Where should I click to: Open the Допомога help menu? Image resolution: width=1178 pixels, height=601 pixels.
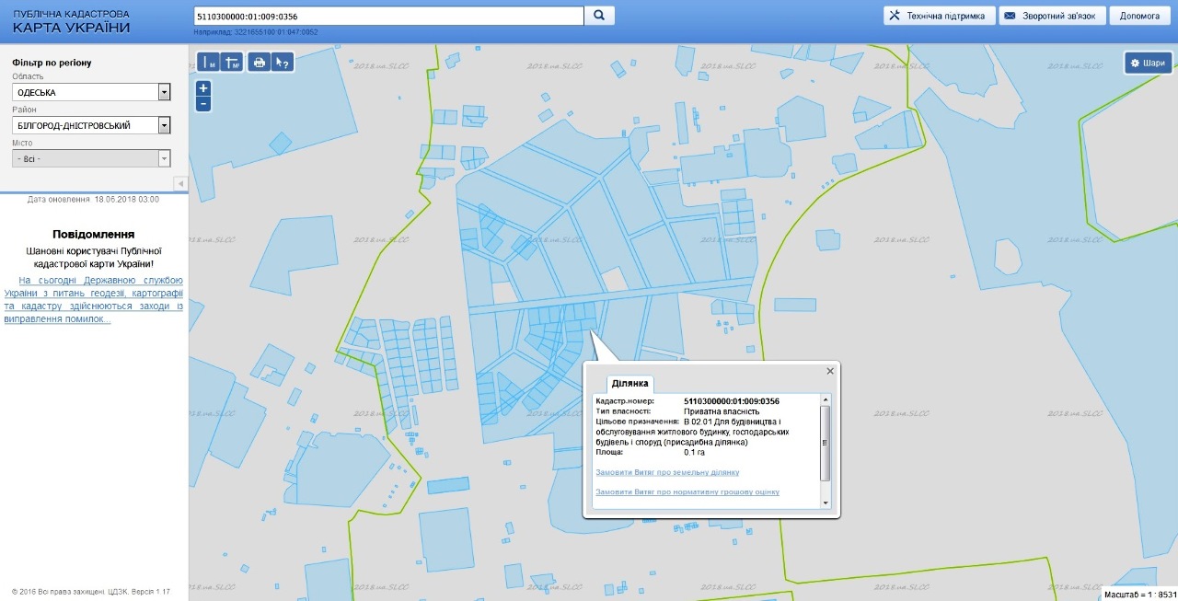tap(1139, 16)
